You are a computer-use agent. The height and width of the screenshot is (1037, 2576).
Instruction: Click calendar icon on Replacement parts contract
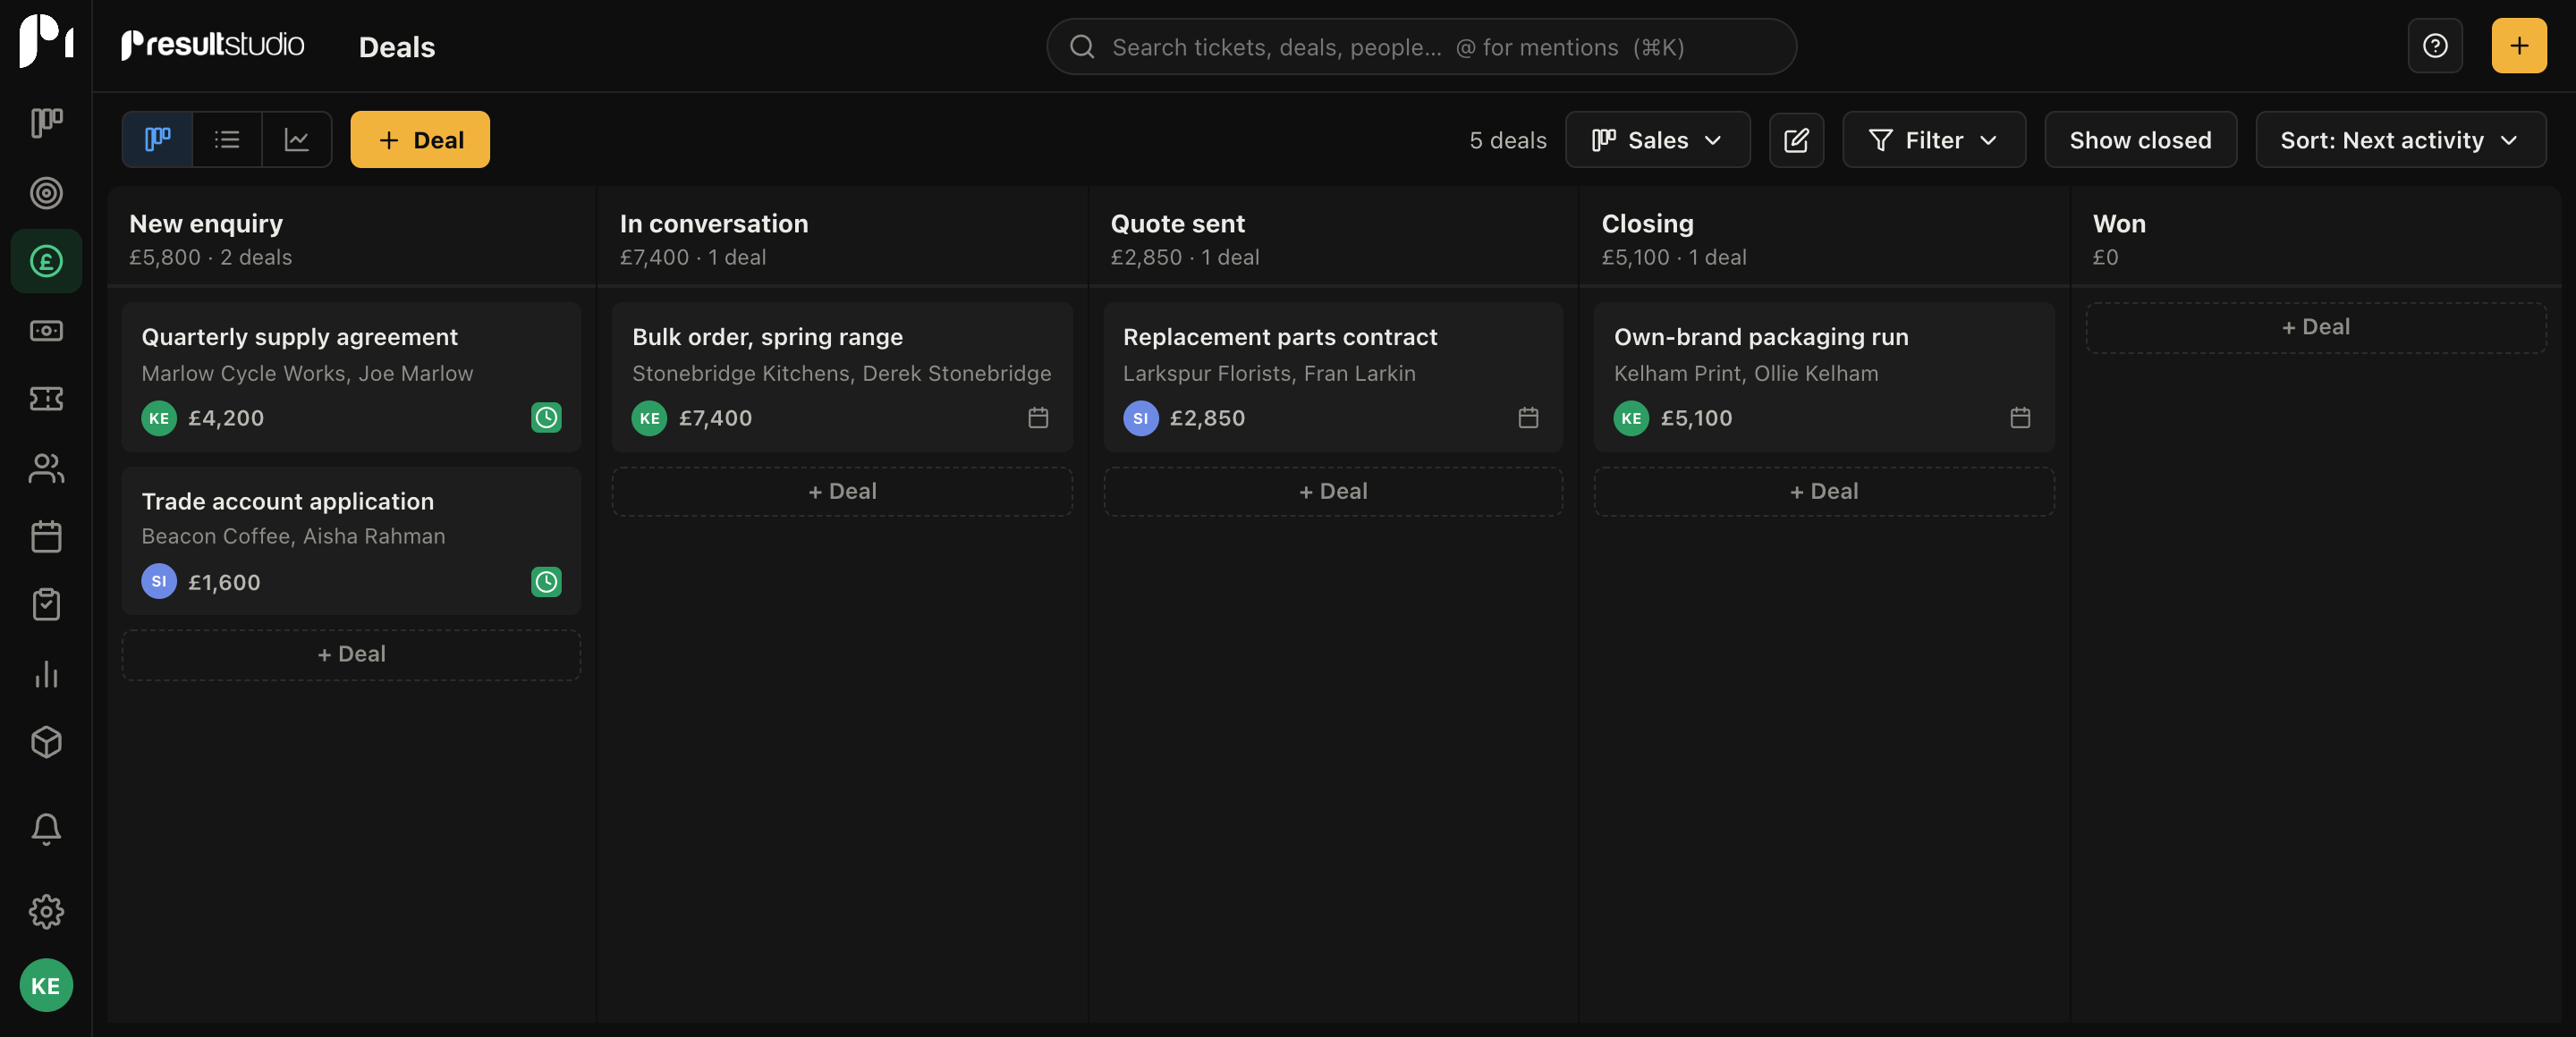pos(1527,417)
